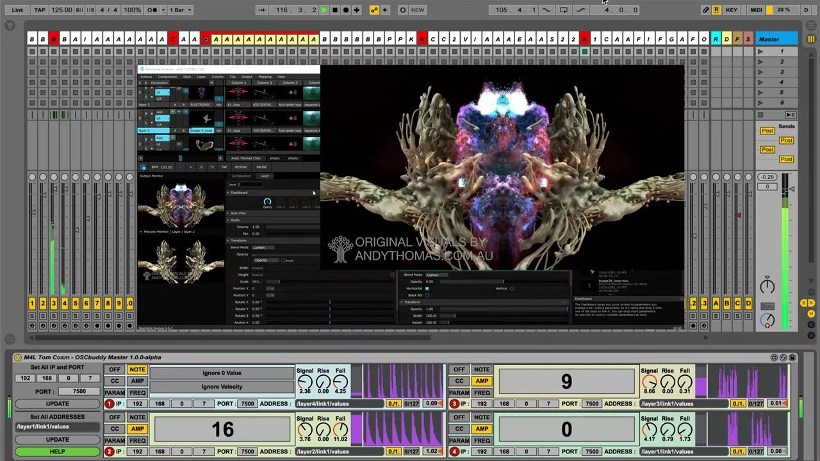Click the Master track title
Image resolution: width=820 pixels, height=461 pixels.
776,39
